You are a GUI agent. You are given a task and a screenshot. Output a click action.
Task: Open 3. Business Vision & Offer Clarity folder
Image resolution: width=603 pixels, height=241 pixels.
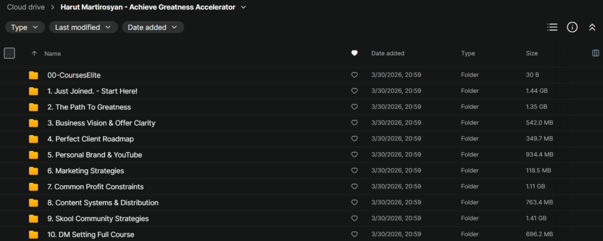pos(105,123)
